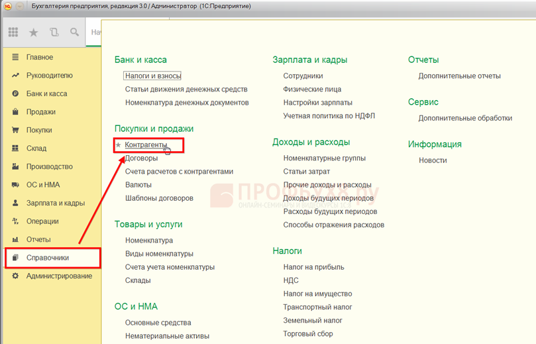Open the Продажи sidebar section
This screenshot has height=344, width=536.
tap(41, 112)
